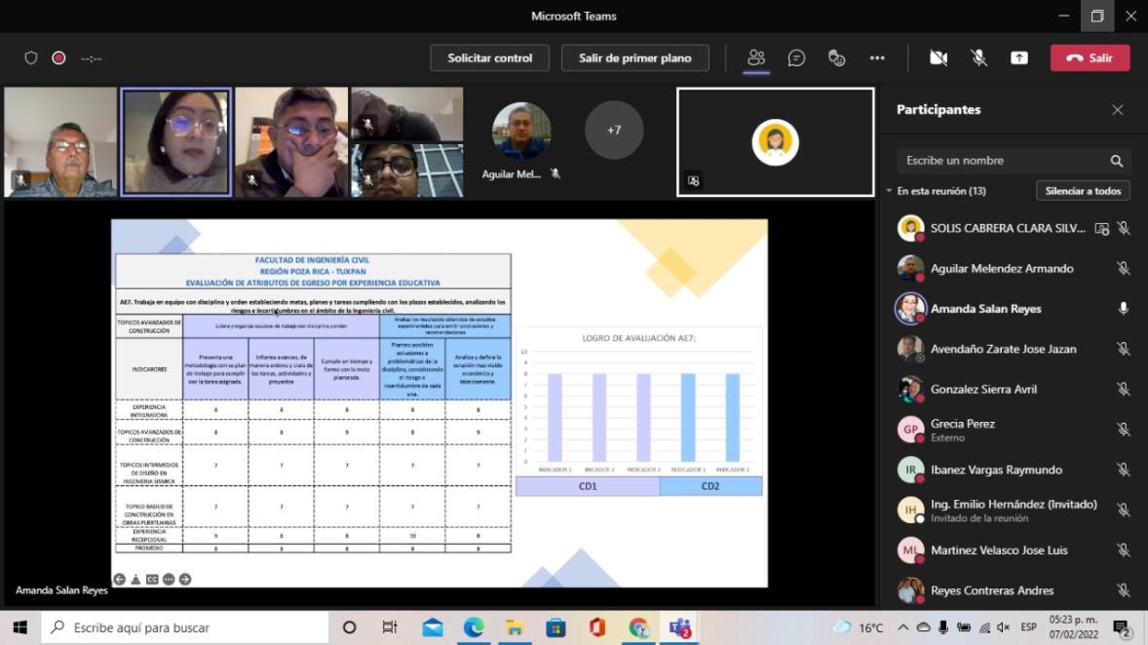Turn on the camera
The height and width of the screenshot is (645, 1148).
tap(938, 58)
